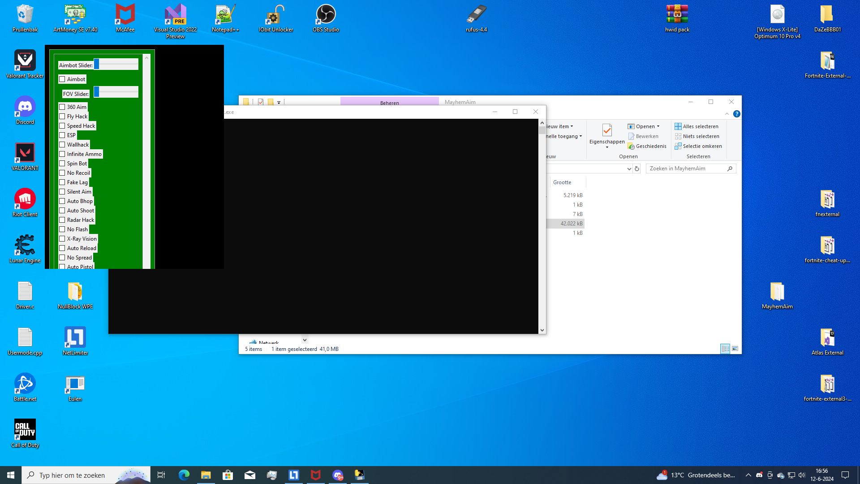
Task: Click the Grootte column header
Action: 562,182
